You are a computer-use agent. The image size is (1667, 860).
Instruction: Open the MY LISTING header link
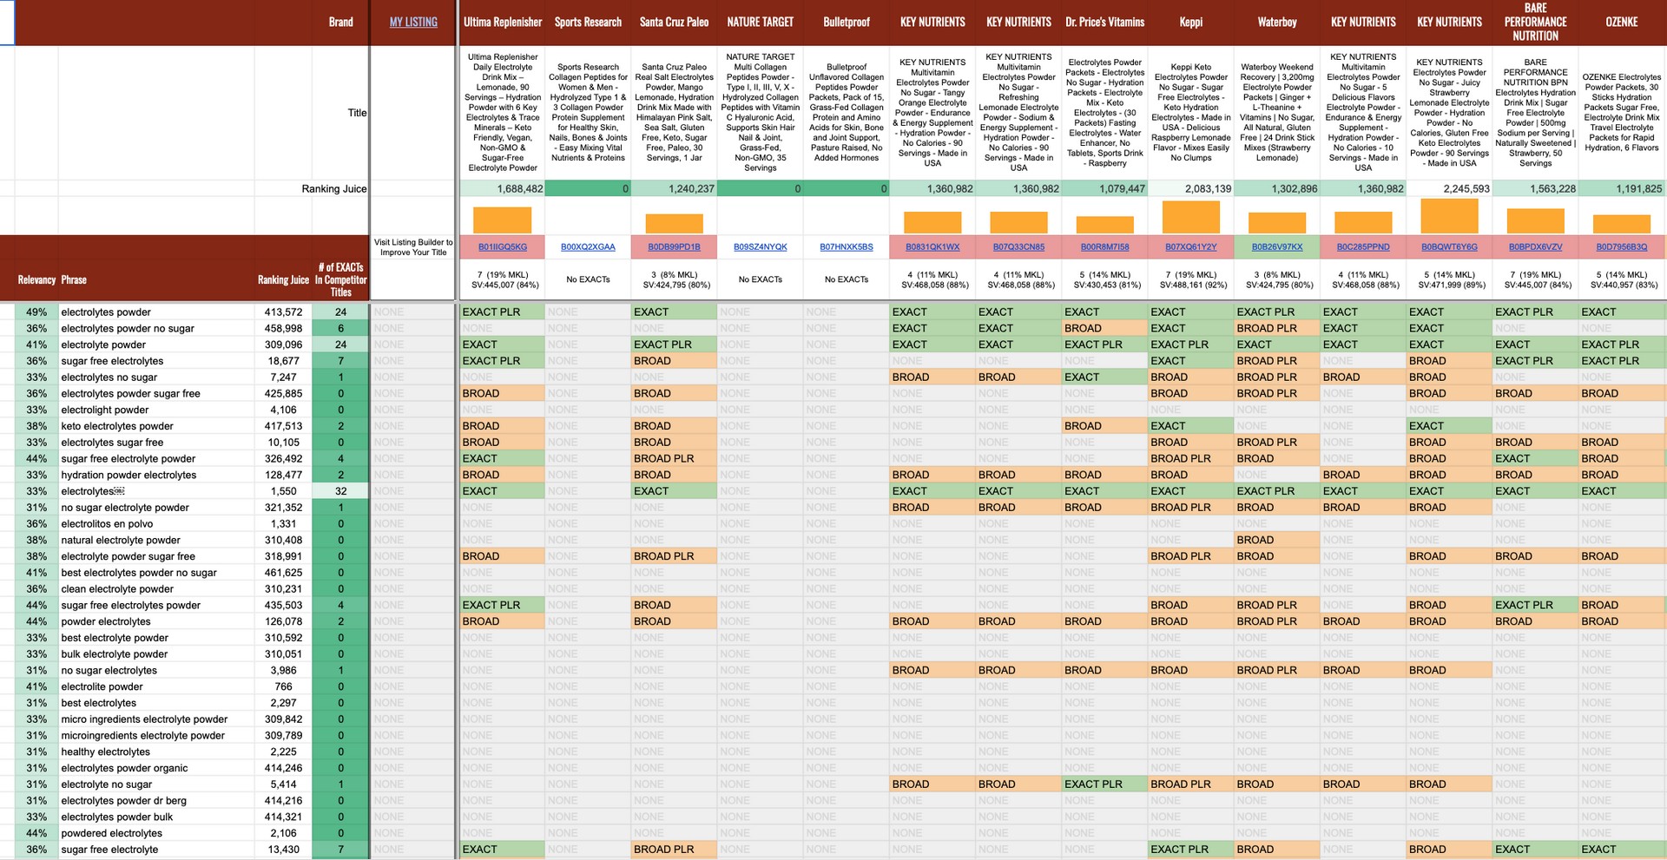tap(413, 22)
